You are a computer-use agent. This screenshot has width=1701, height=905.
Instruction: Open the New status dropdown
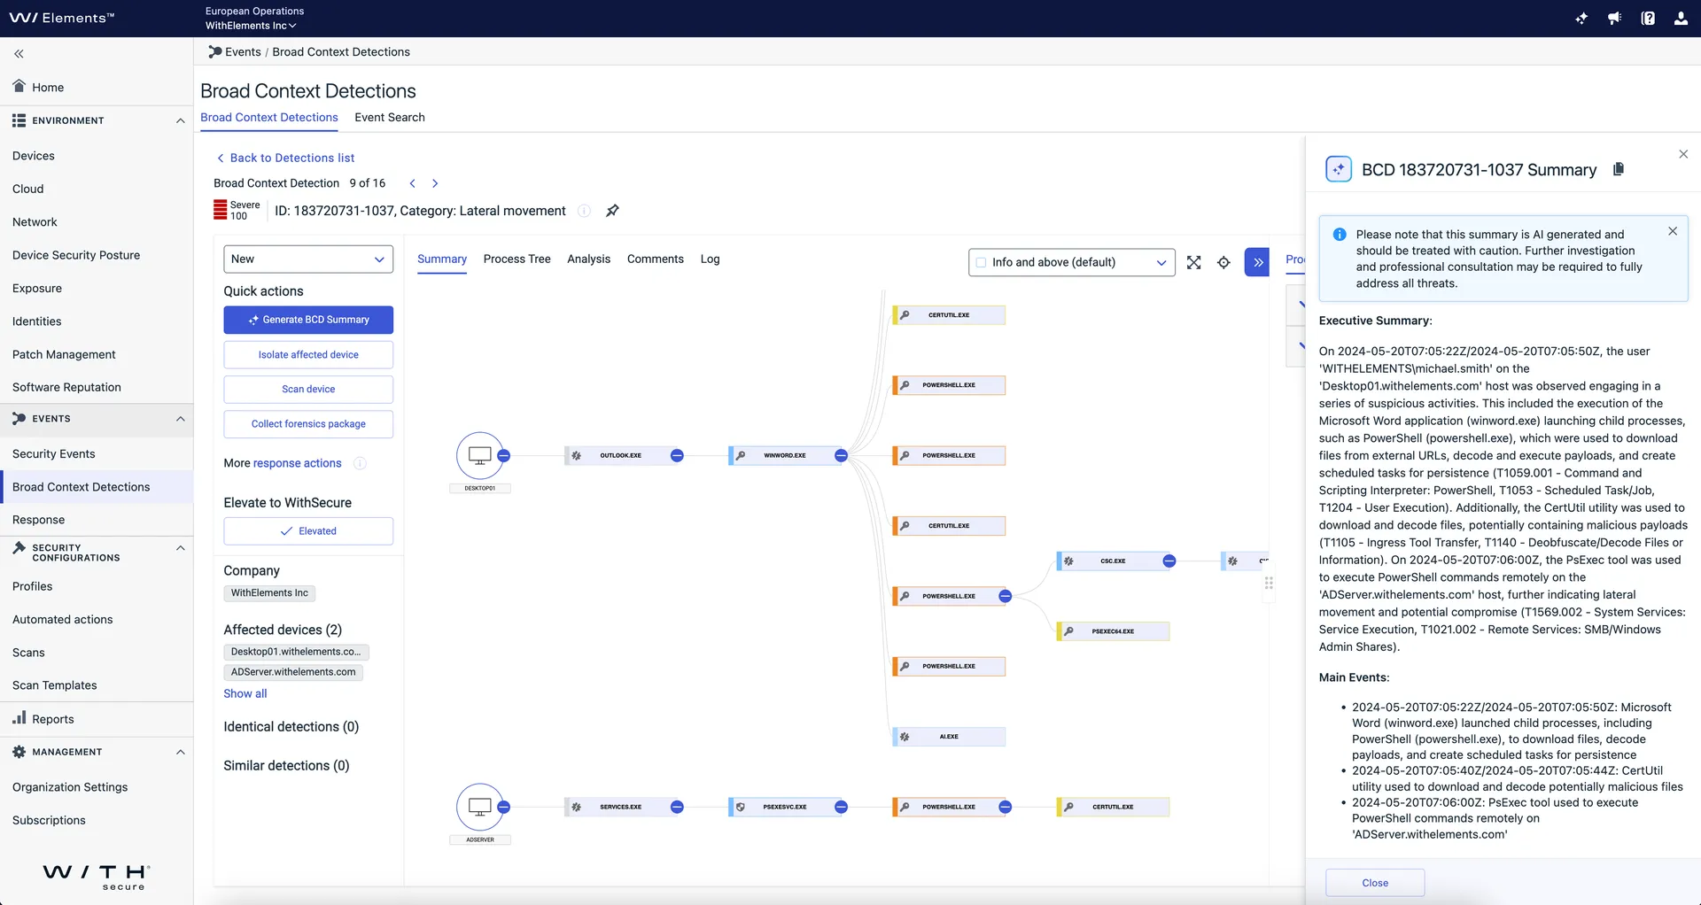307,259
